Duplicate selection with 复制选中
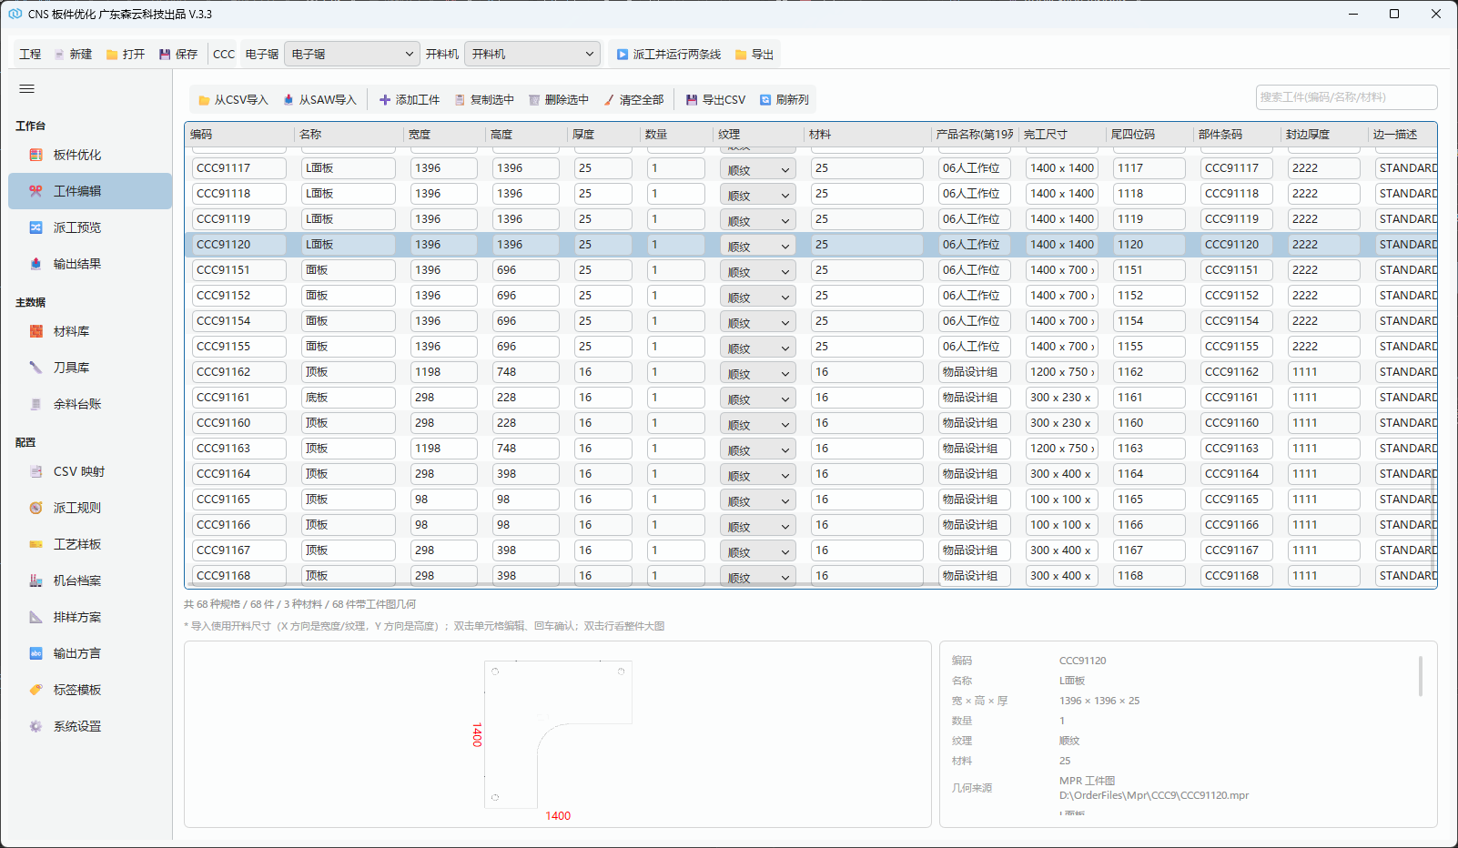 [x=484, y=100]
